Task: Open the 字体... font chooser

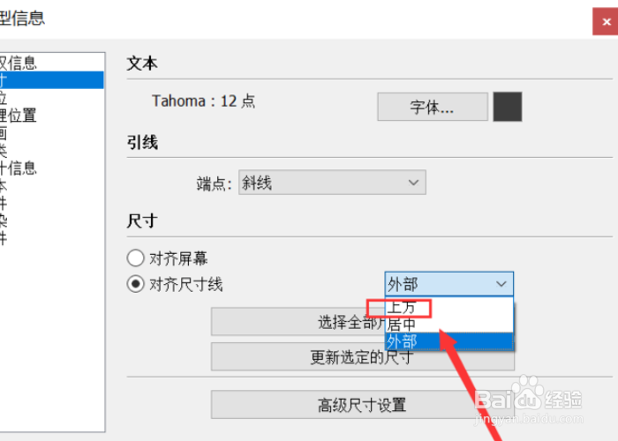Action: (x=433, y=107)
